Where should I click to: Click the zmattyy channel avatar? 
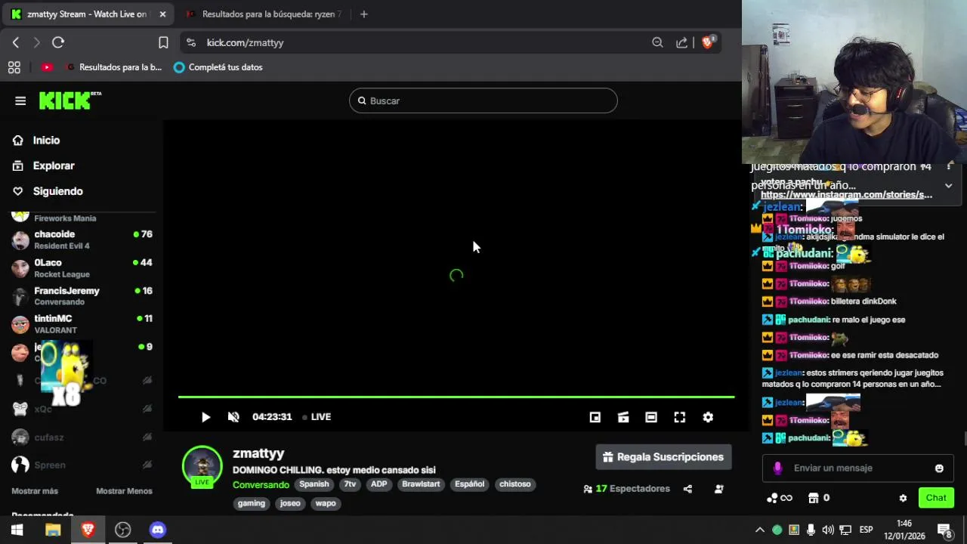pyautogui.click(x=202, y=465)
